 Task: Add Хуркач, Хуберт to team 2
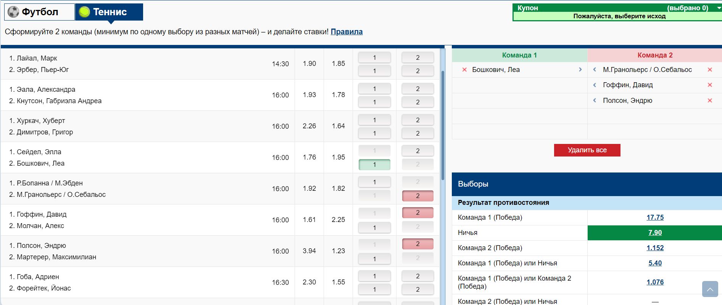[418, 120]
